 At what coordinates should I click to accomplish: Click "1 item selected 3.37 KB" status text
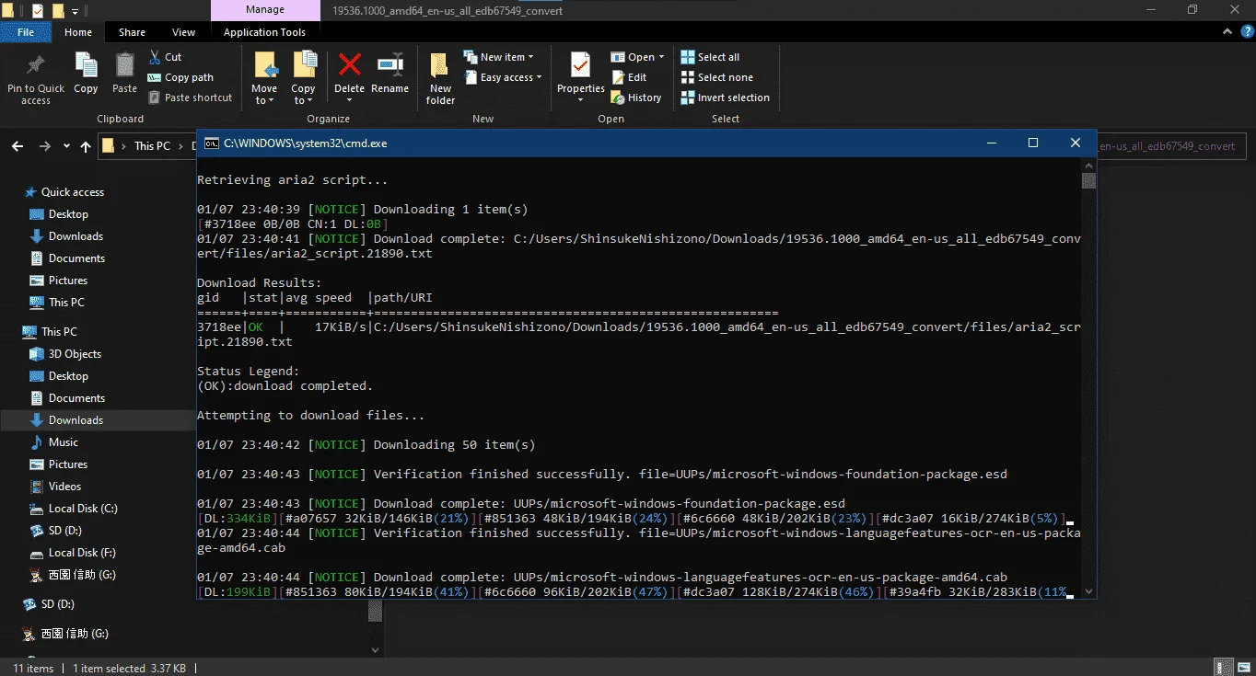(129, 669)
